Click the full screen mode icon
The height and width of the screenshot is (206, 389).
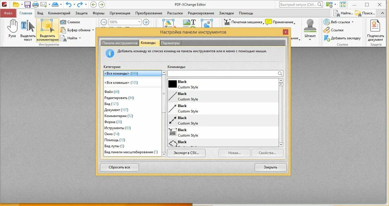coord(343,5)
